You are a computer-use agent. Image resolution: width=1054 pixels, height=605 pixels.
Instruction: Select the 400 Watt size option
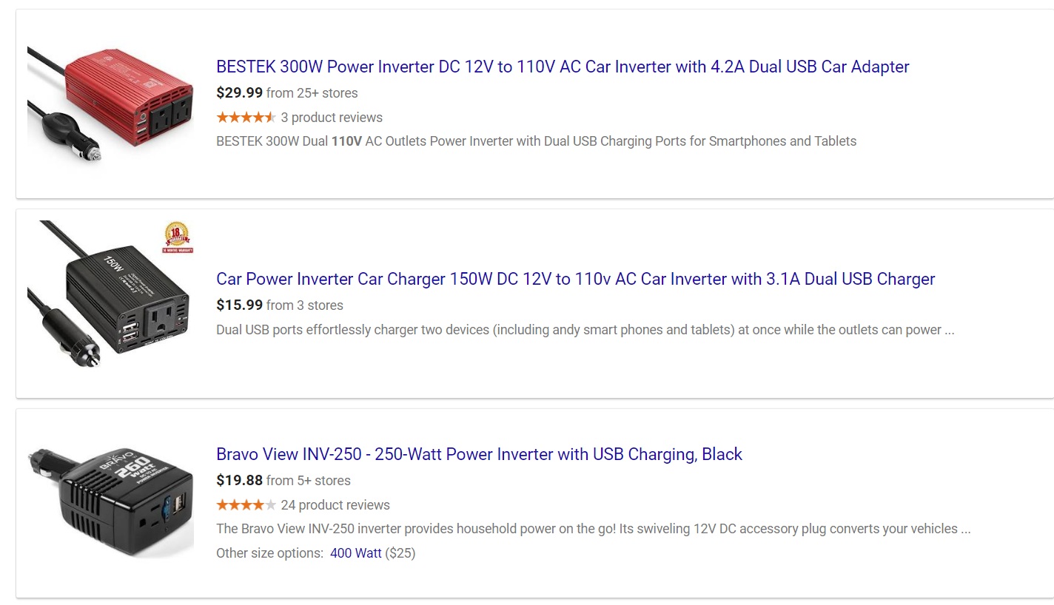coord(356,553)
